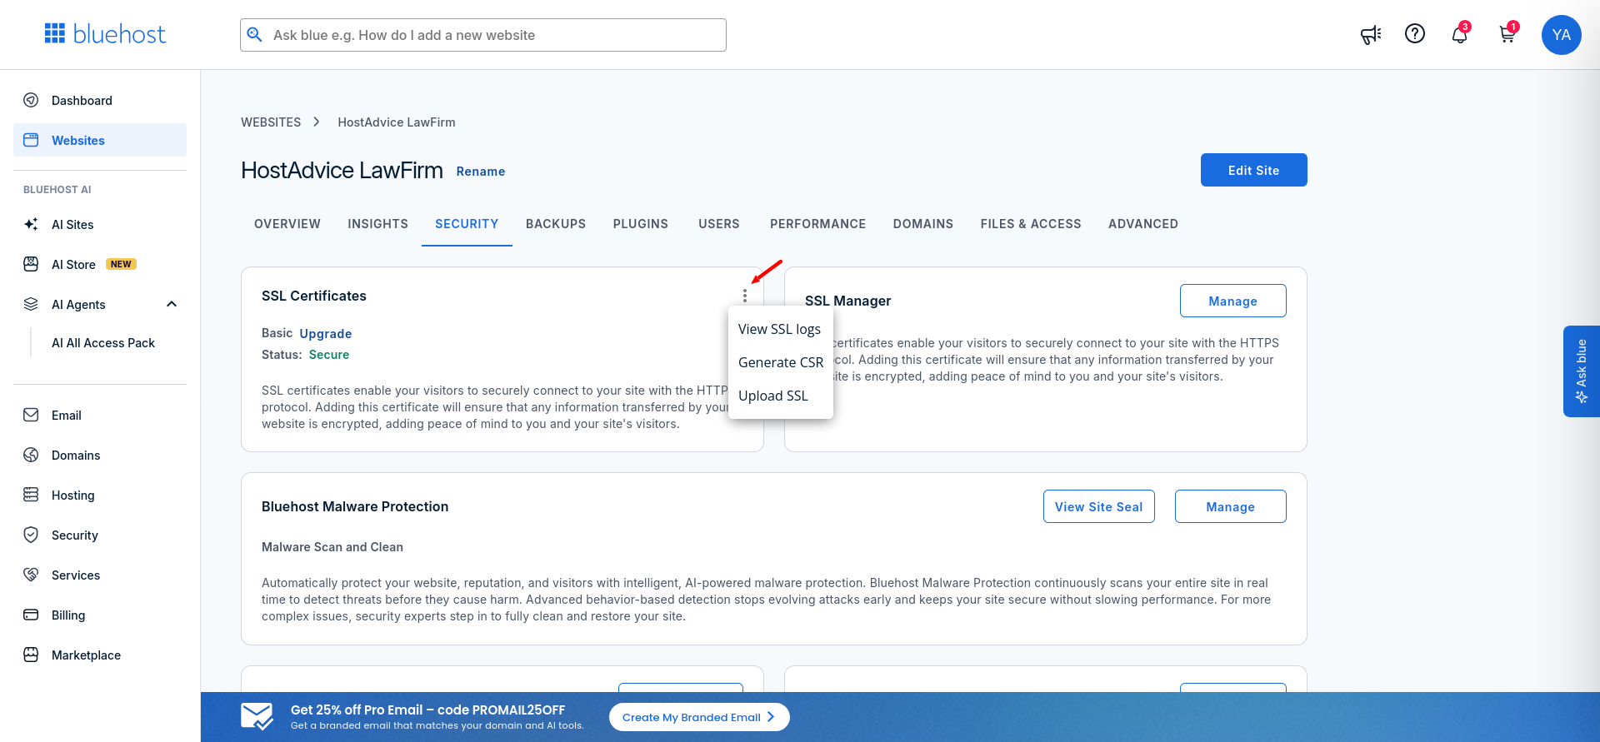Viewport: 1600px width, 742px height.
Task: Open the announcements megaphone icon
Action: pos(1371,35)
